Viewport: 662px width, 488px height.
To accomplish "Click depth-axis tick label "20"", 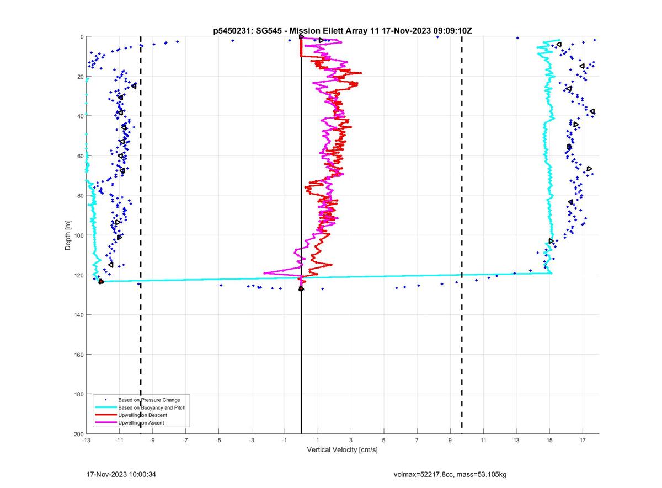I will (x=80, y=77).
